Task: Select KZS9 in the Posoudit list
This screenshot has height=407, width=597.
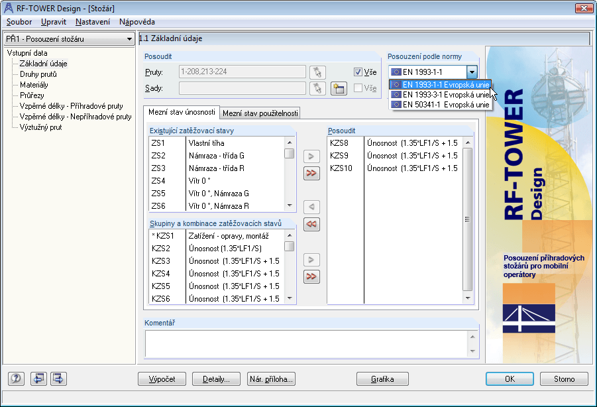Action: pyautogui.click(x=395, y=156)
